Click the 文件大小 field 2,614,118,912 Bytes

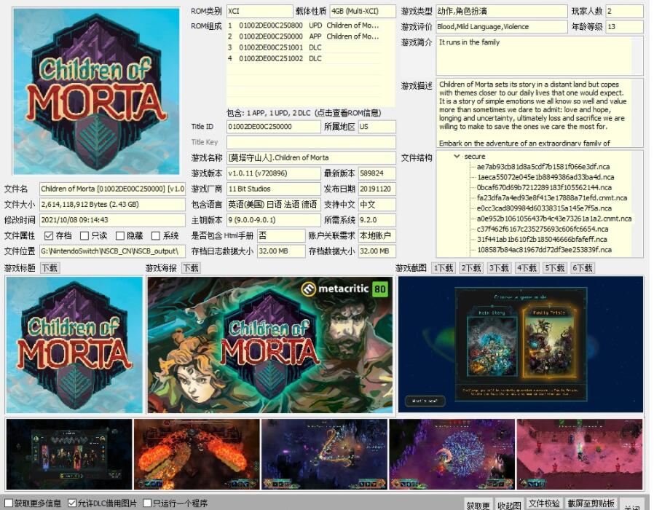point(112,205)
